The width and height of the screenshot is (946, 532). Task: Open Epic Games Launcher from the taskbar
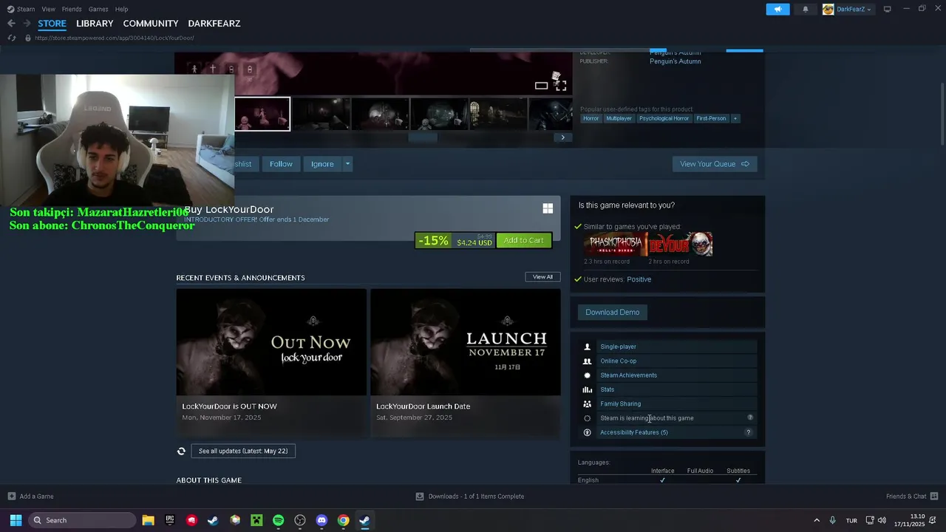[170, 520]
